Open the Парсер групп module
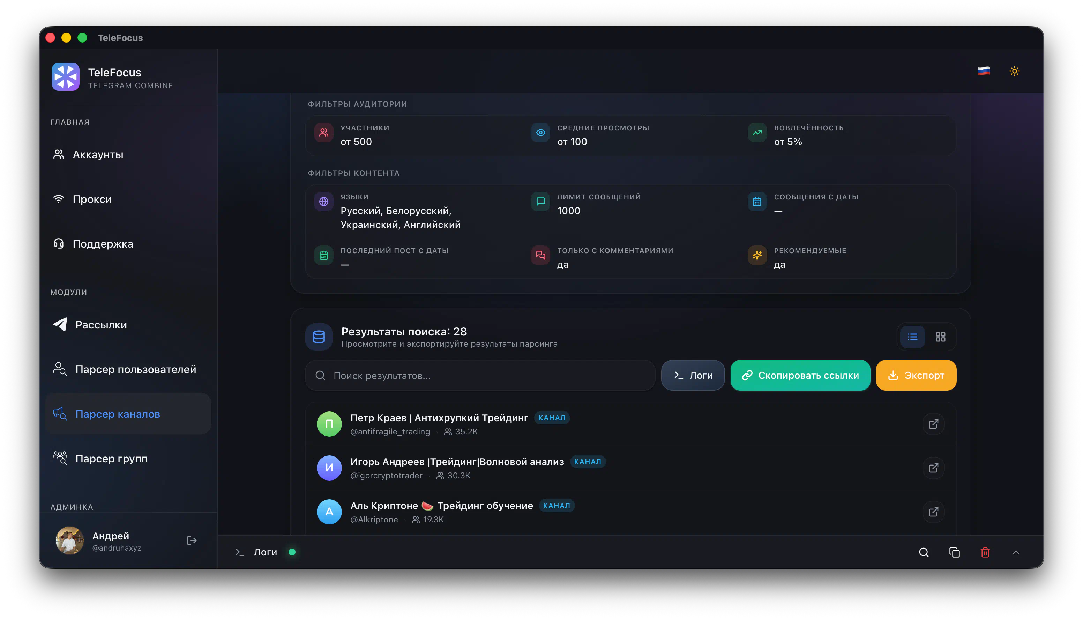 point(128,459)
